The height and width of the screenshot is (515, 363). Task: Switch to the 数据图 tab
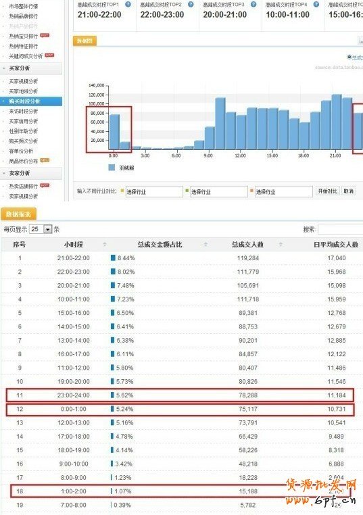pyautogui.click(x=84, y=41)
